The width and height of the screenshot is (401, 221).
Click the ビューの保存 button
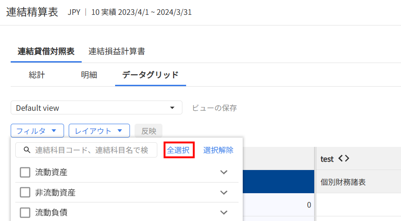coord(214,108)
